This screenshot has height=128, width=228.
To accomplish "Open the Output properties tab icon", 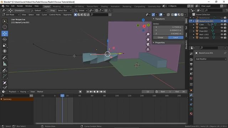I will [x=191, y=64].
